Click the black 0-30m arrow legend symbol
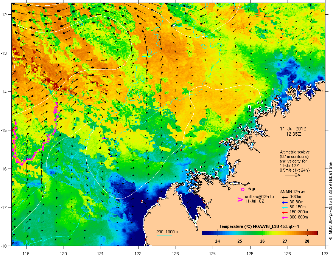Screen dimensions: 333x257 285,197
